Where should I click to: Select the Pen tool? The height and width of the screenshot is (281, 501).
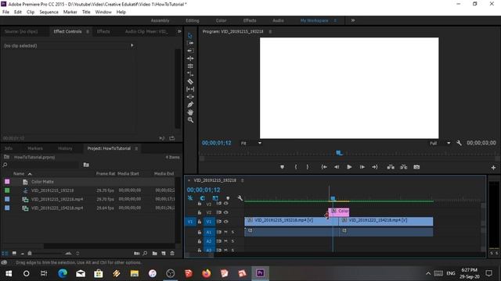coord(190,105)
